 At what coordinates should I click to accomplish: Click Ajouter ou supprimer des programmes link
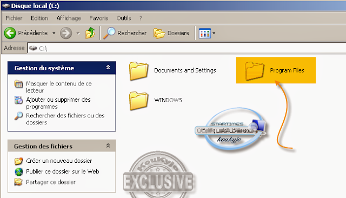point(58,103)
